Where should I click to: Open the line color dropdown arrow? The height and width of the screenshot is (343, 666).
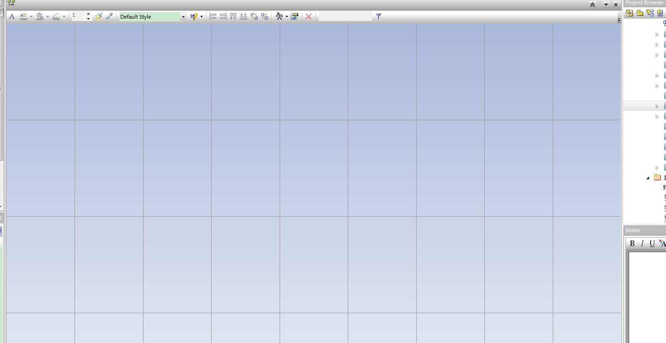[x=64, y=16]
